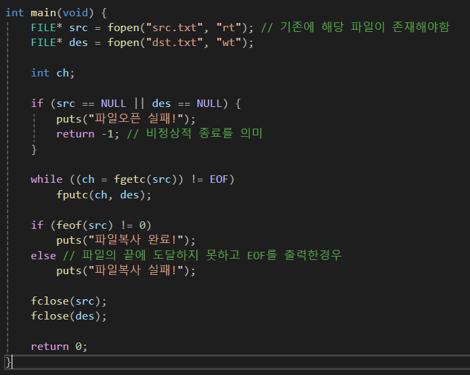Click the comment "비정상적 종료를 의미"
This screenshot has height=375, width=470.
[x=194, y=133]
